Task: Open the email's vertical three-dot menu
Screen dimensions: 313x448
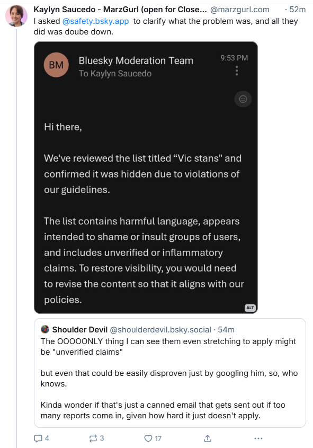Action: tap(237, 71)
